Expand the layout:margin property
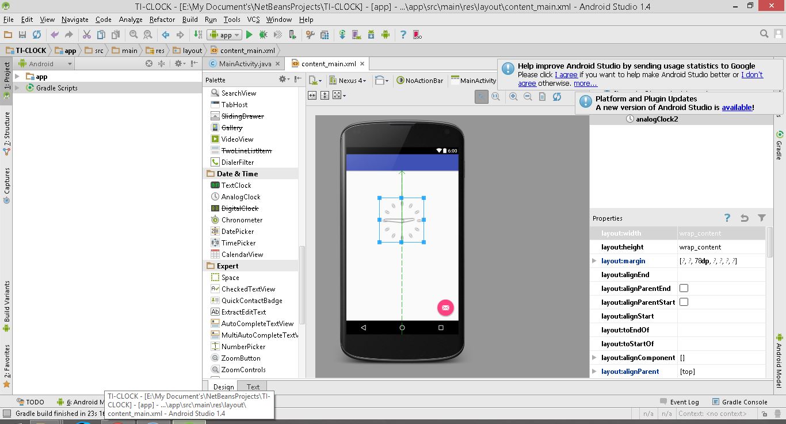Screen dimensions: 786x424 594,261
